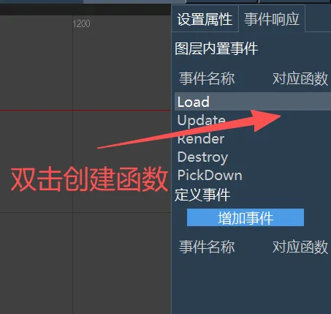Select the PickDown event entry
Image resolution: width=331 pixels, height=314 pixels.
click(210, 175)
